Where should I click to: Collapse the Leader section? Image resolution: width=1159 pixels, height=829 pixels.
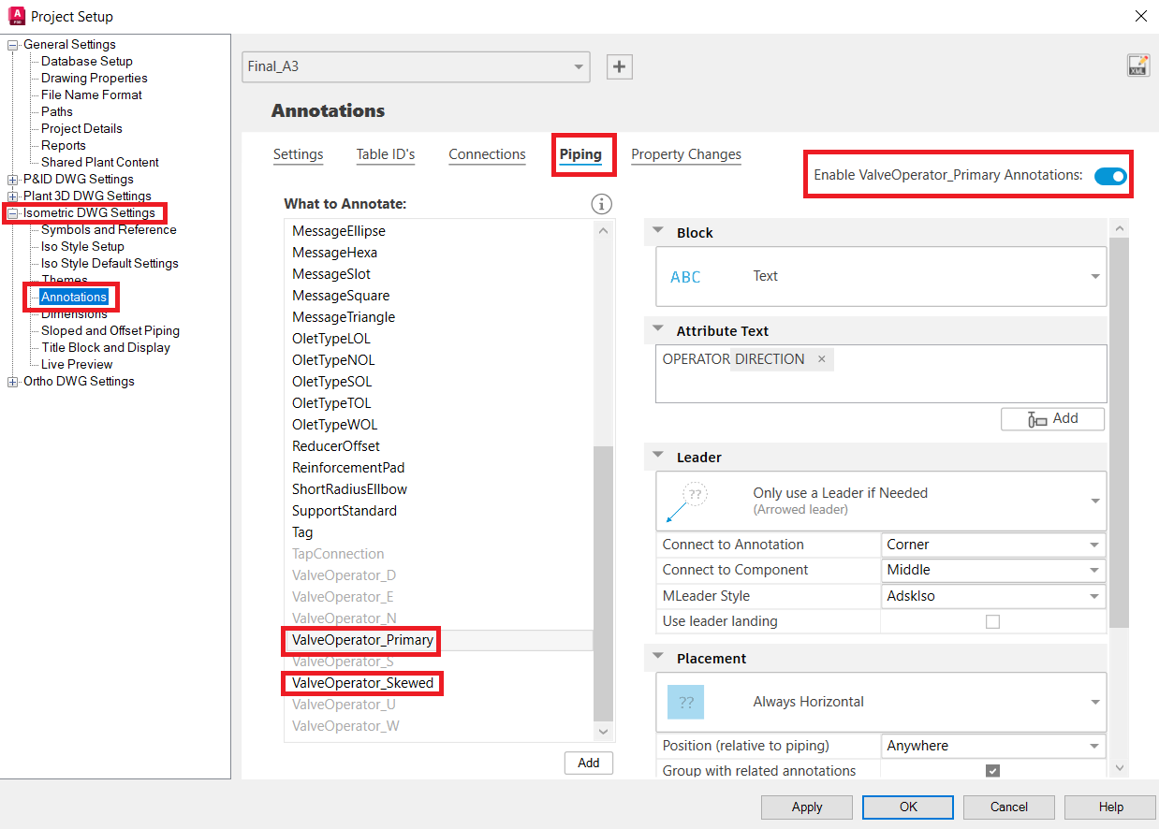tap(658, 456)
